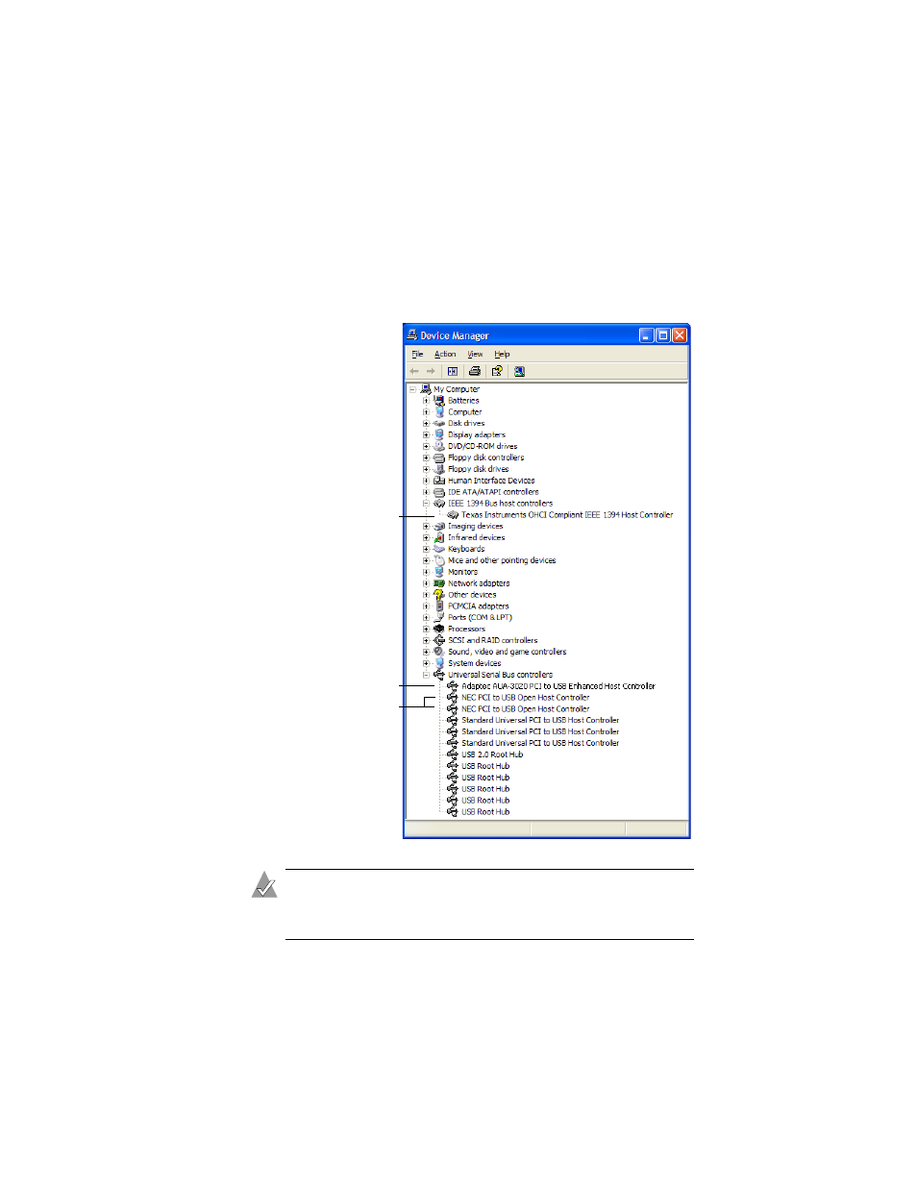Expand the Computer category
Screen dimensions: 917x1187
click(426, 412)
